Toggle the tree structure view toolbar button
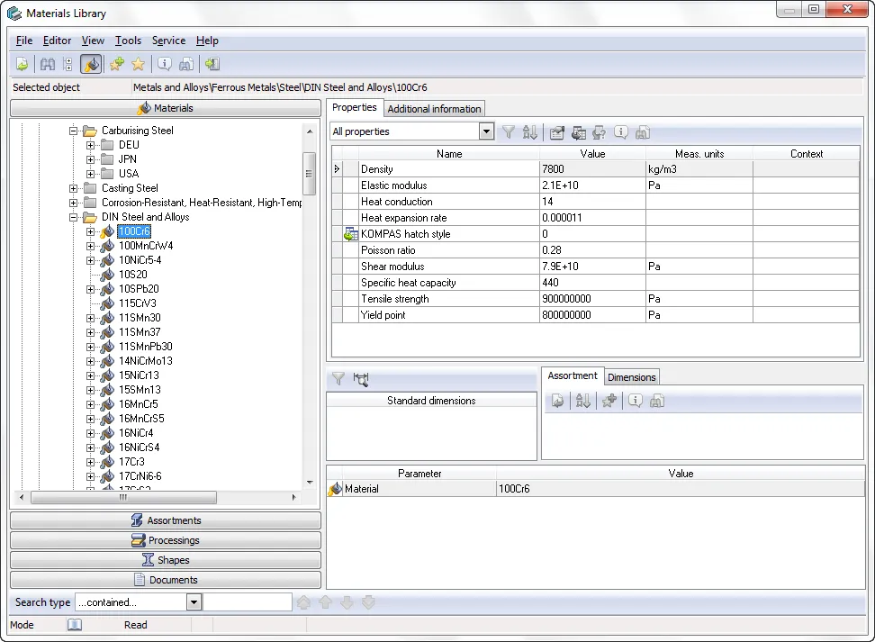The image size is (875, 642). (68, 64)
